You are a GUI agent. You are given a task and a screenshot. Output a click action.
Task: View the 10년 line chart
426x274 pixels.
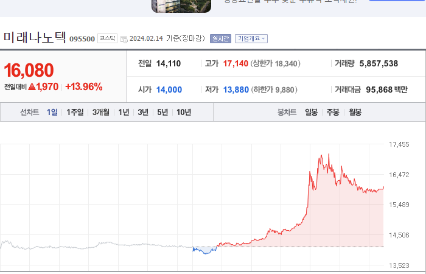[184, 112]
